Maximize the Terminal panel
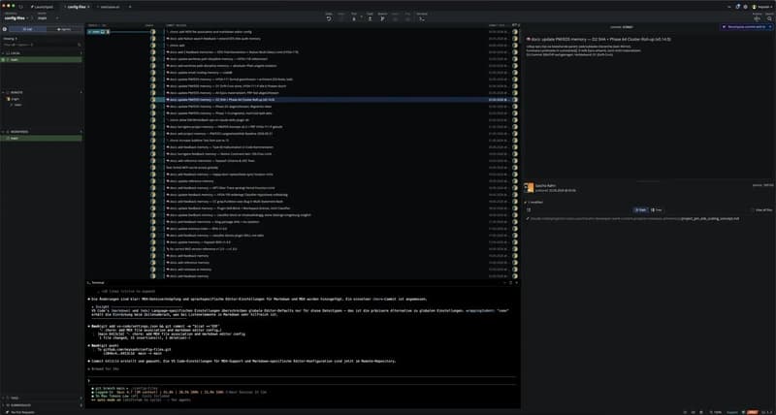Image resolution: width=776 pixels, height=415 pixels. pos(511,282)
